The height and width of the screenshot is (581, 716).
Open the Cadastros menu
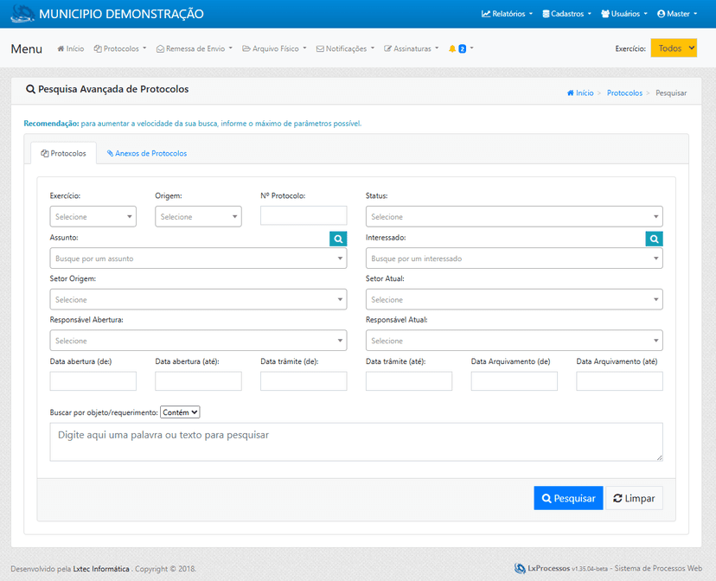click(x=566, y=14)
